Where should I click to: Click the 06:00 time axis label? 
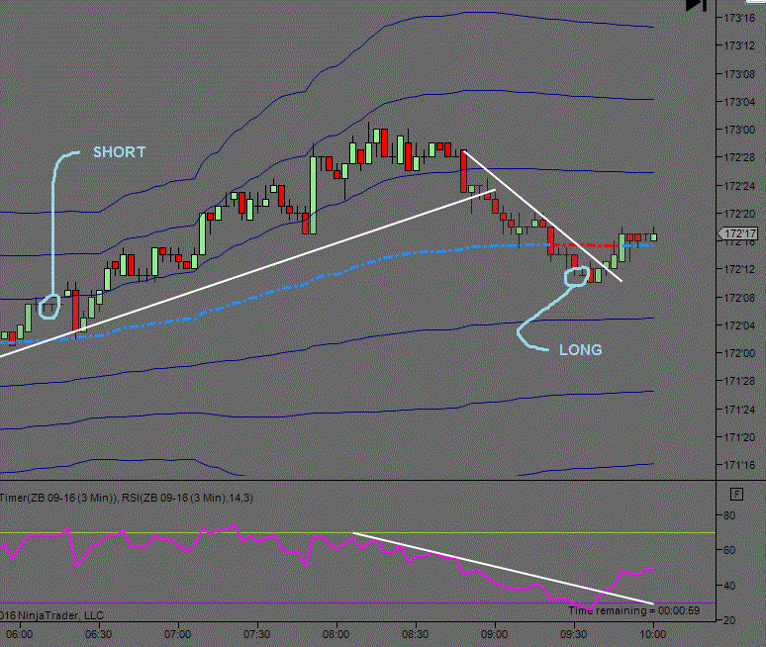20,634
